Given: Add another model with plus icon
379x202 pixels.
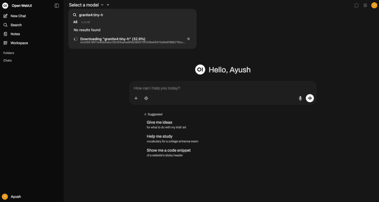Looking at the screenshot, I should (x=108, y=5).
